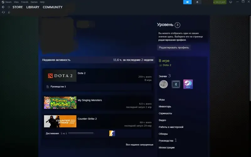251x157 pixels.
Task: Click the Counter-Strike achievement icon
Action: pyautogui.click(x=112, y=133)
